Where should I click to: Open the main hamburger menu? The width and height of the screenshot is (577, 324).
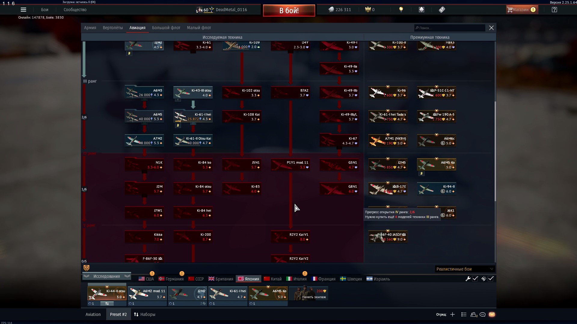23,10
